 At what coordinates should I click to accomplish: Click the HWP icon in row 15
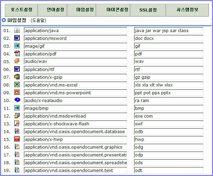click(17, 139)
